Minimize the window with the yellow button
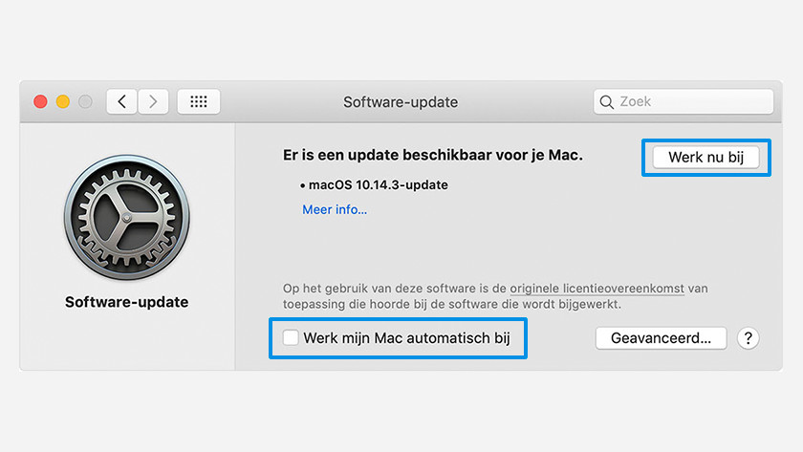This screenshot has width=803, height=452. coord(63,101)
